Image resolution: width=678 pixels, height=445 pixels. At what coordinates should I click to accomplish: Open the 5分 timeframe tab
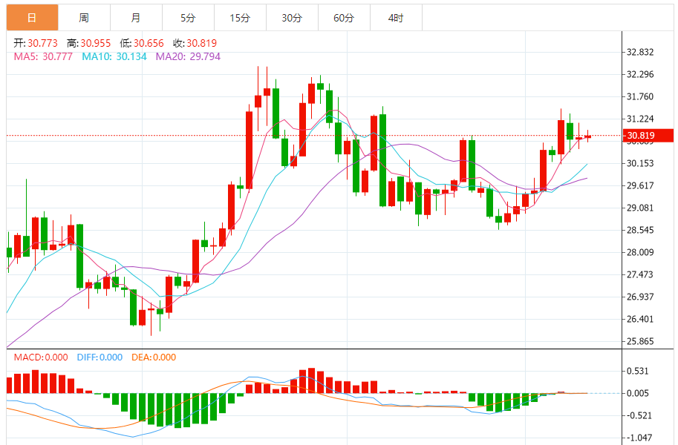[x=188, y=18]
